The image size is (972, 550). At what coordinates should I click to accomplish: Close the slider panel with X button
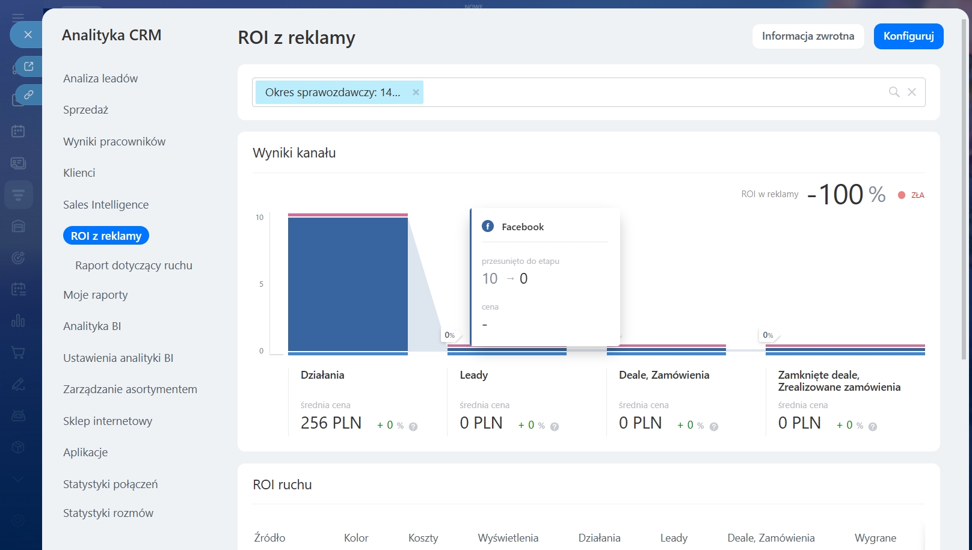[x=28, y=35]
